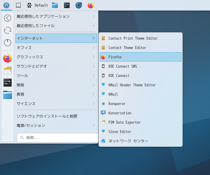Select the 教育 category

tap(56, 94)
